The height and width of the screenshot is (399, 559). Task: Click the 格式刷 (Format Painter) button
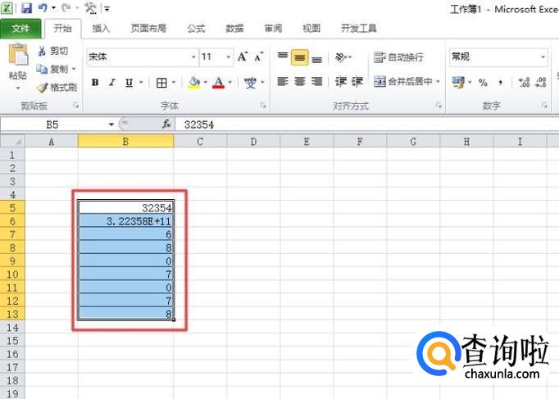(57, 88)
